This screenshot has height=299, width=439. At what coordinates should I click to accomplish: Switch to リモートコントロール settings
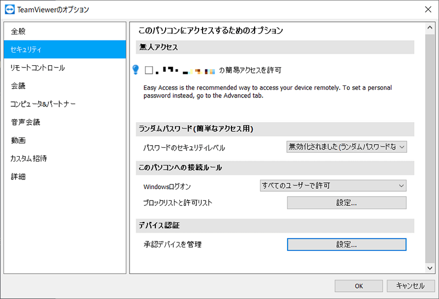tap(65, 67)
